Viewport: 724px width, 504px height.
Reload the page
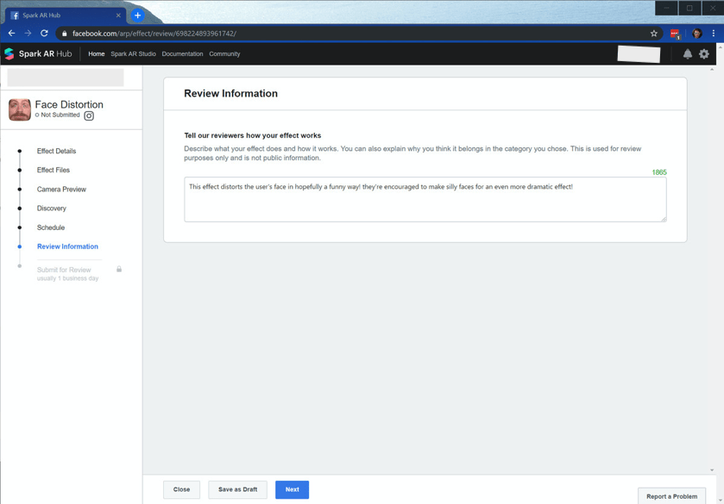pyautogui.click(x=44, y=34)
